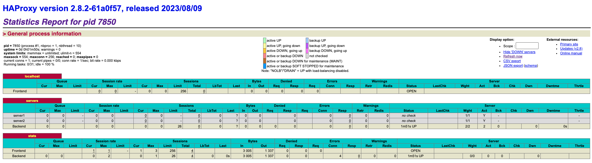This screenshot has height=163, width=592.
Task: Click the localhost proxy title
Action: point(32,76)
